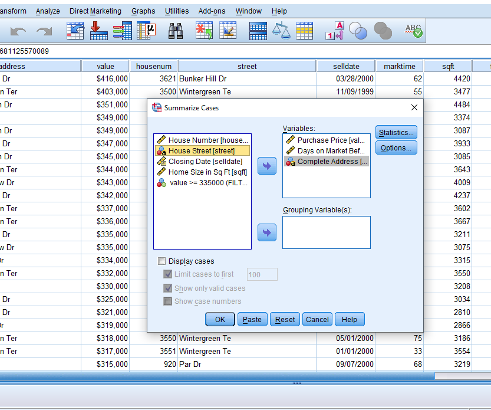The width and height of the screenshot is (491, 410).
Task: Click the Go to Variable icon
Action: click(x=98, y=31)
